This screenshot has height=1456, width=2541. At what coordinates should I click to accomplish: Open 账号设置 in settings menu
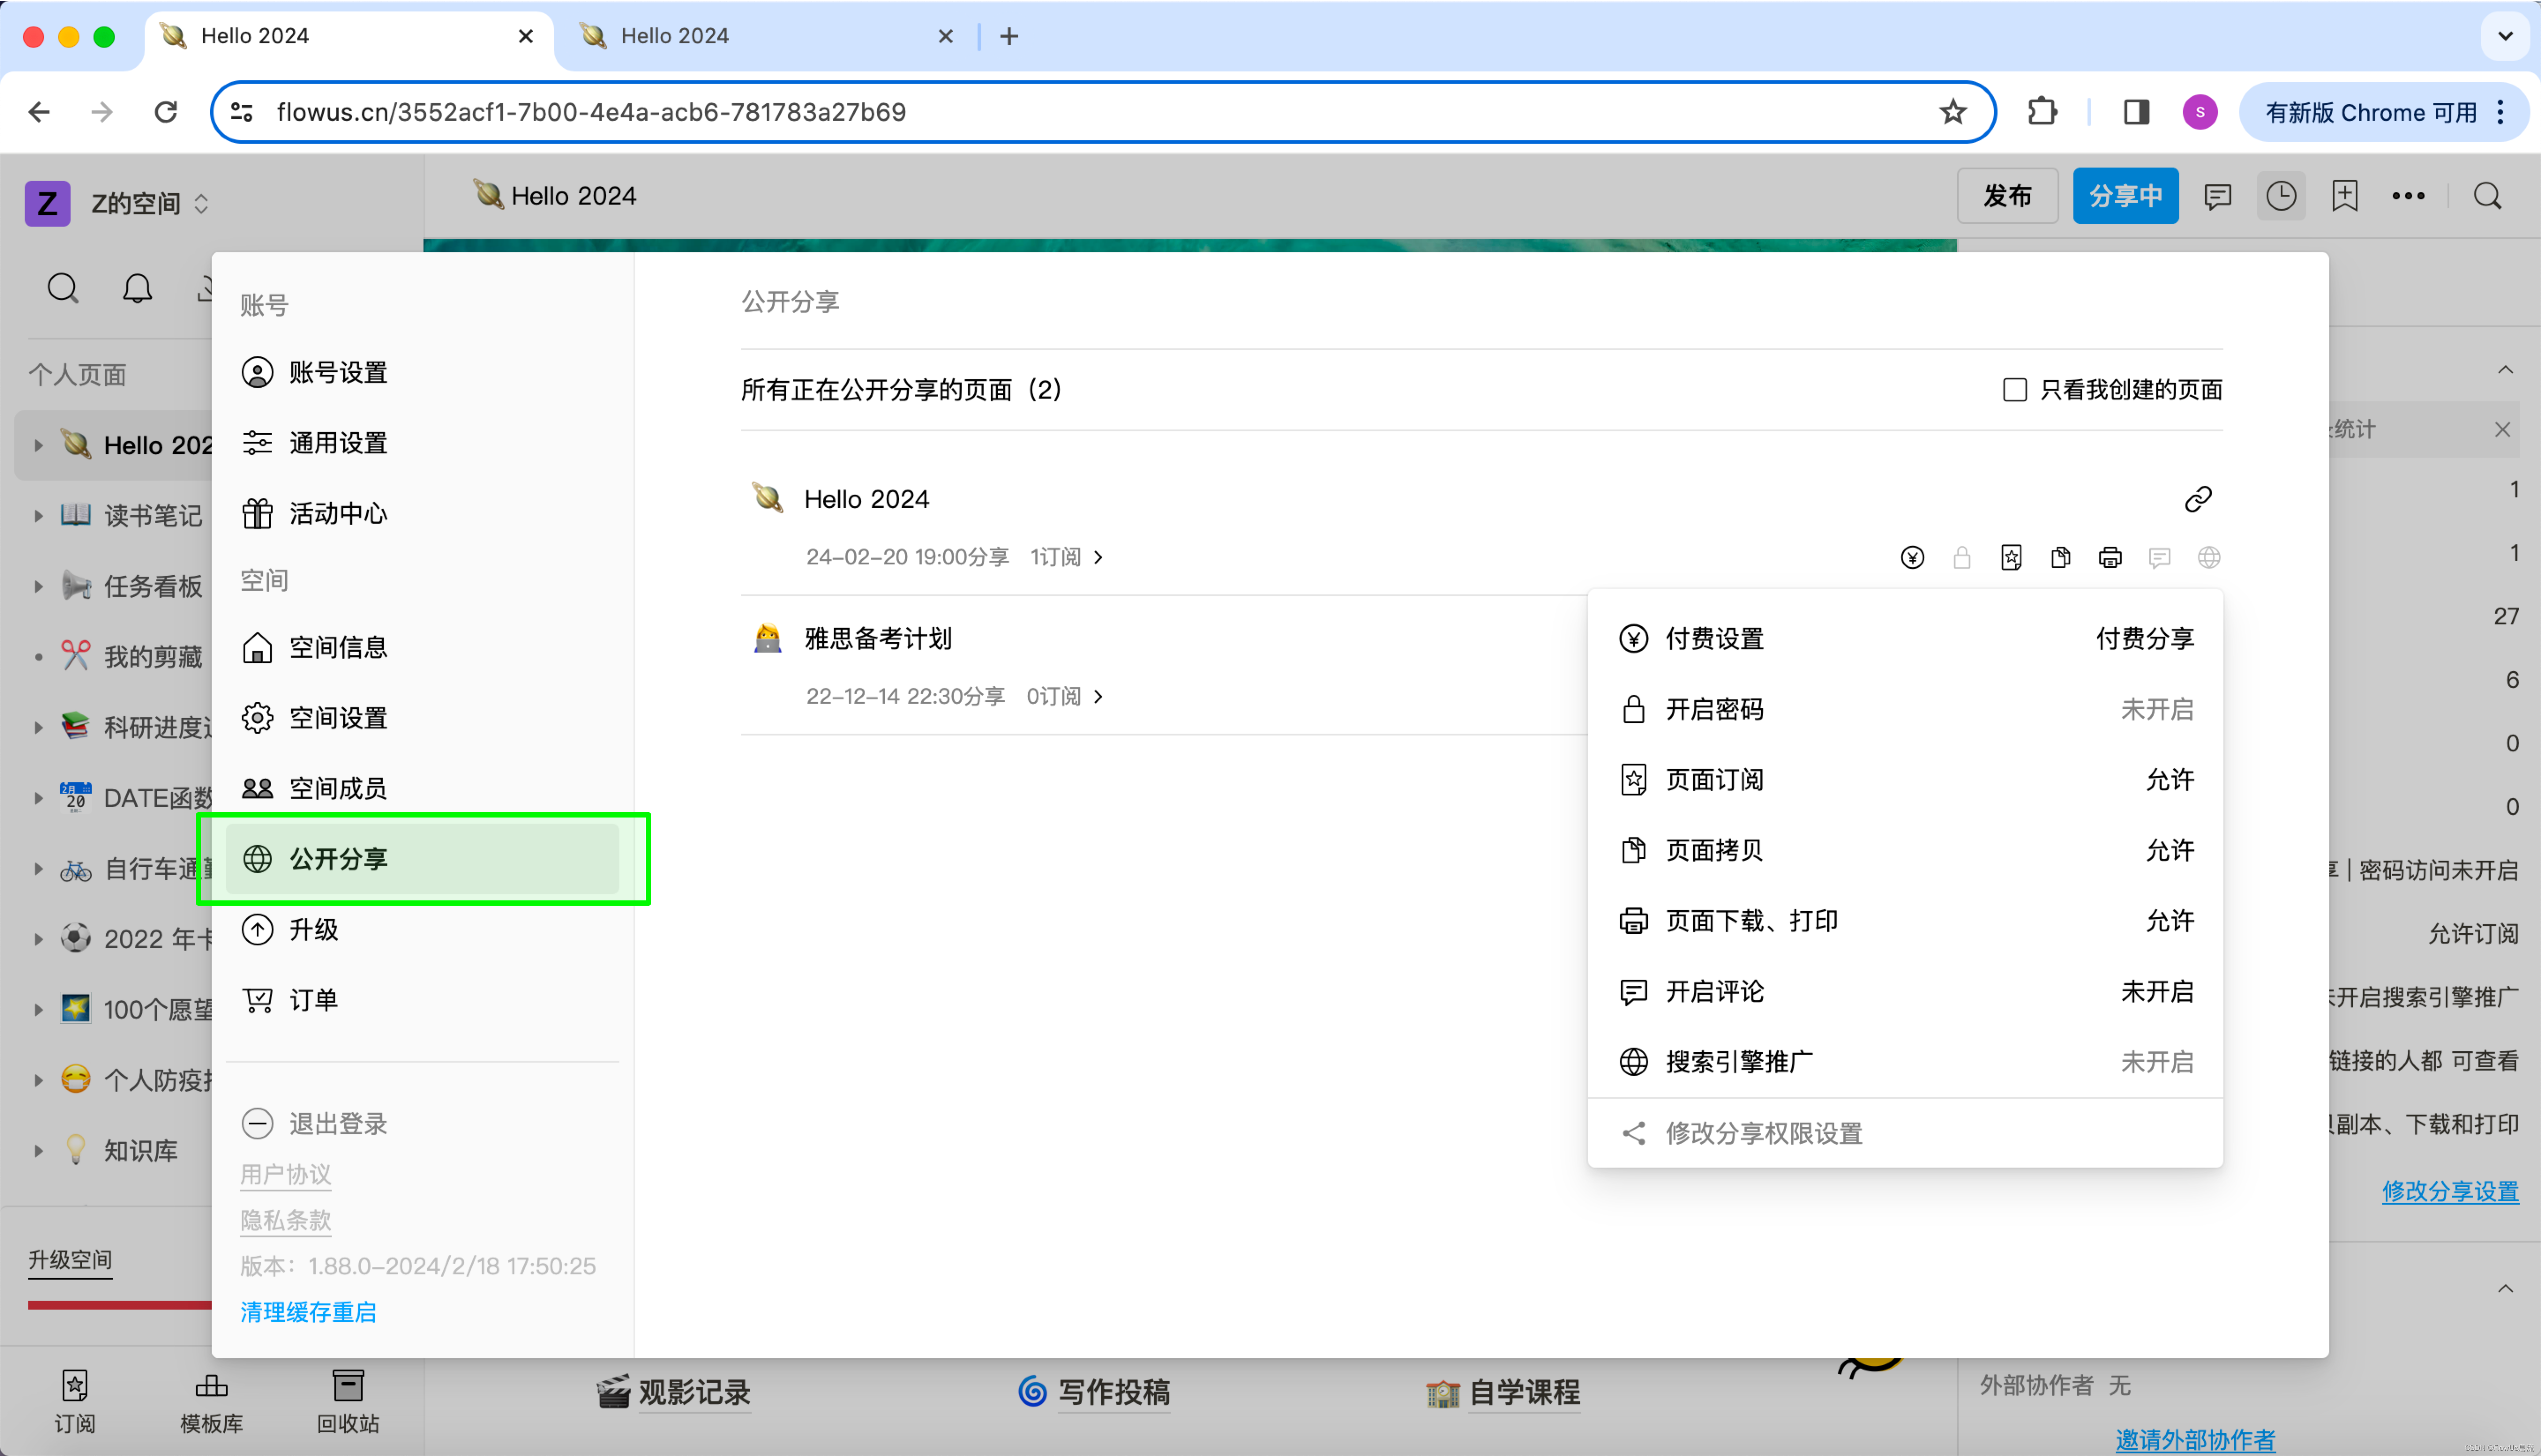coord(338,373)
